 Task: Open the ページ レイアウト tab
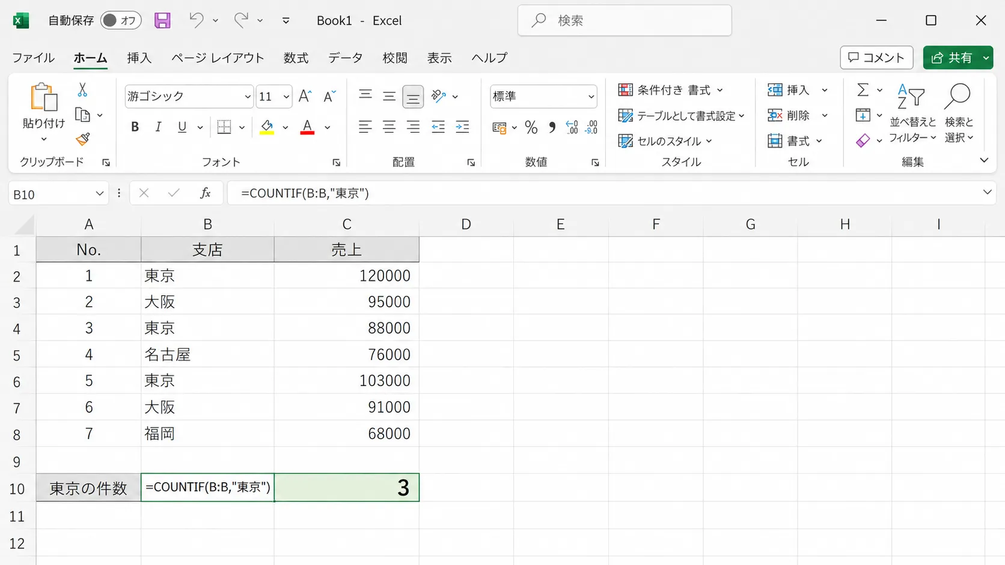(218, 58)
